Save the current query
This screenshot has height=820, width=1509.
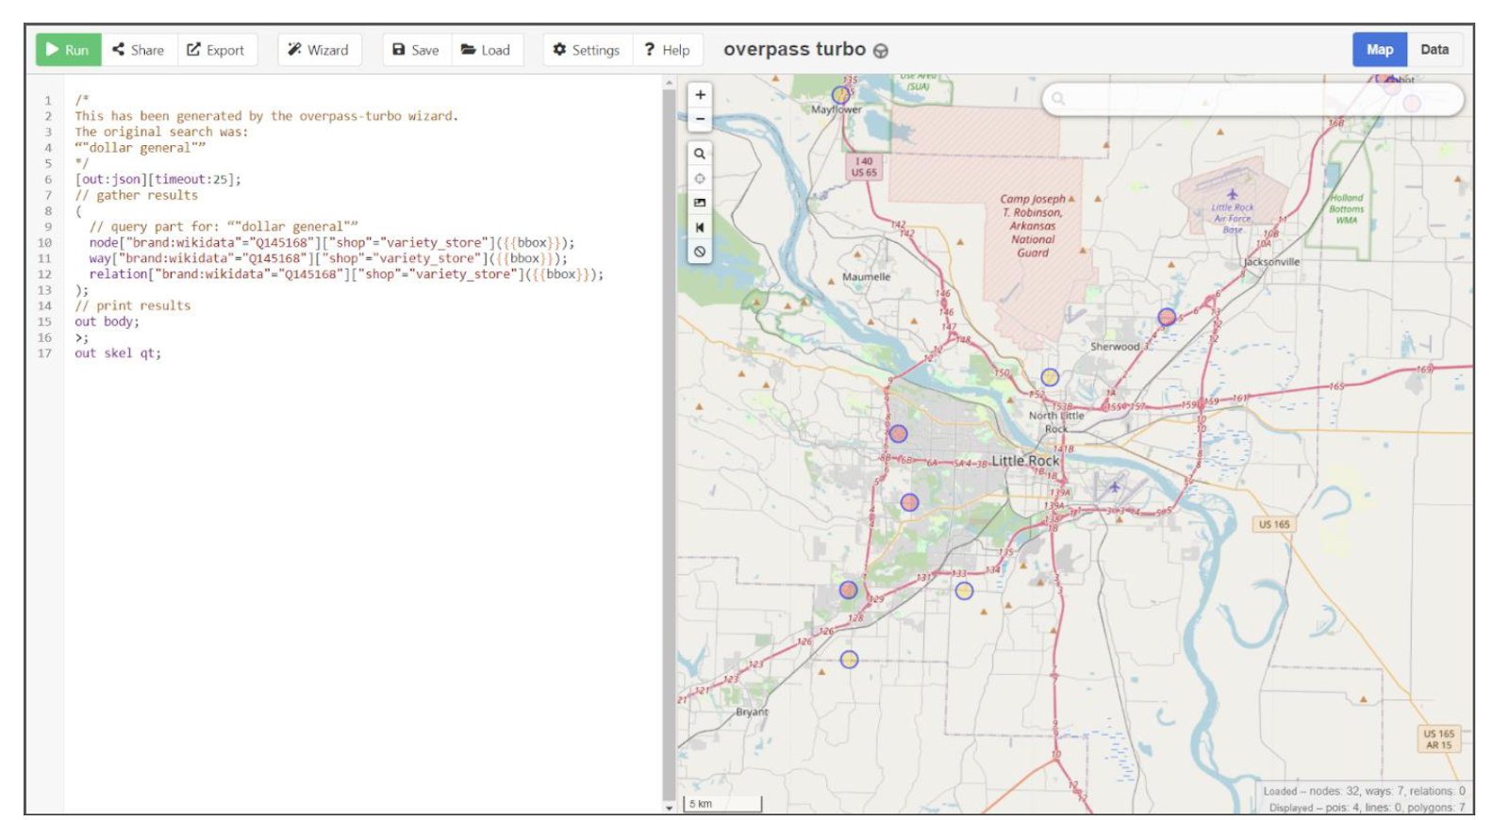coord(416,50)
